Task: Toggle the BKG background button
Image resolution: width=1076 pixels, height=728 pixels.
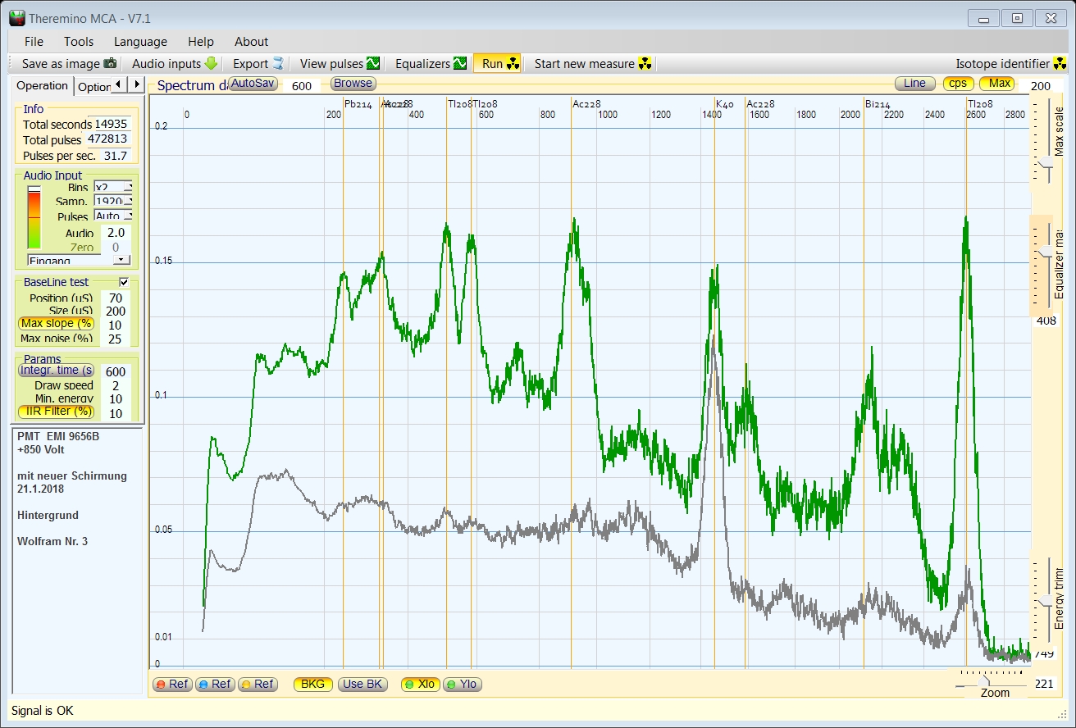Action: pos(312,685)
